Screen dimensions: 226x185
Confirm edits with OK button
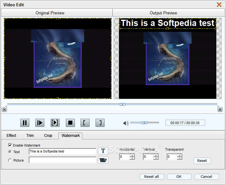coord(179,177)
